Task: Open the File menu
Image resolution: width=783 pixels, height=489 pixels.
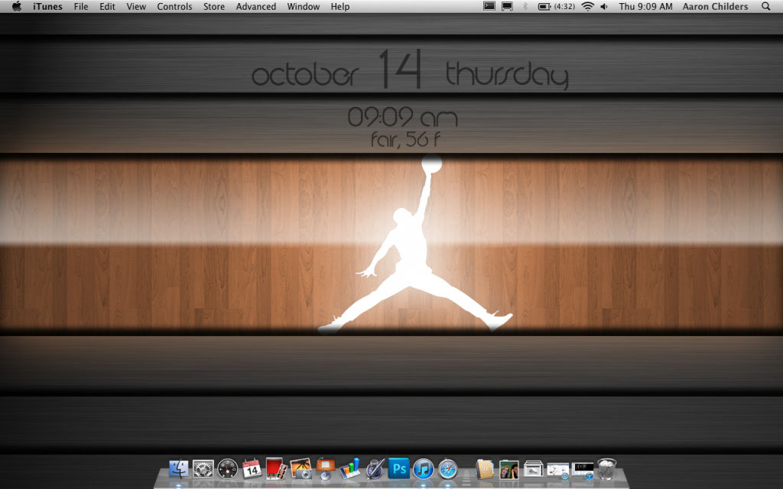Action: point(81,6)
